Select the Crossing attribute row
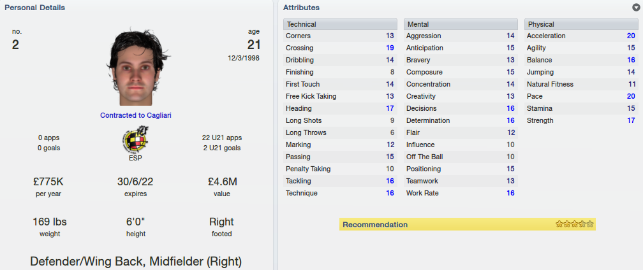The height and width of the screenshot is (270, 643). (340, 48)
